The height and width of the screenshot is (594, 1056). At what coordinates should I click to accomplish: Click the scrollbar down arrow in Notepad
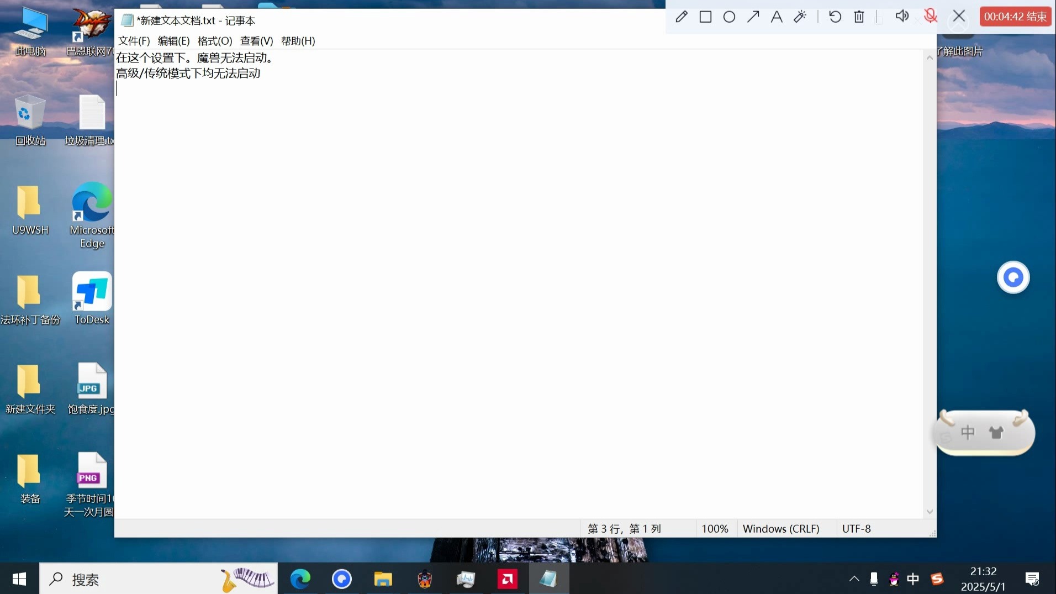[x=930, y=512]
